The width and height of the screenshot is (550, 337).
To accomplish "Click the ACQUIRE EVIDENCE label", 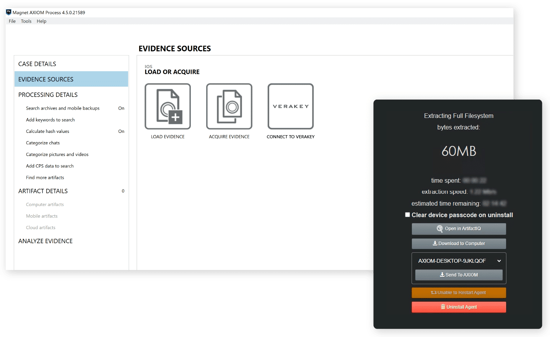I will point(229,137).
